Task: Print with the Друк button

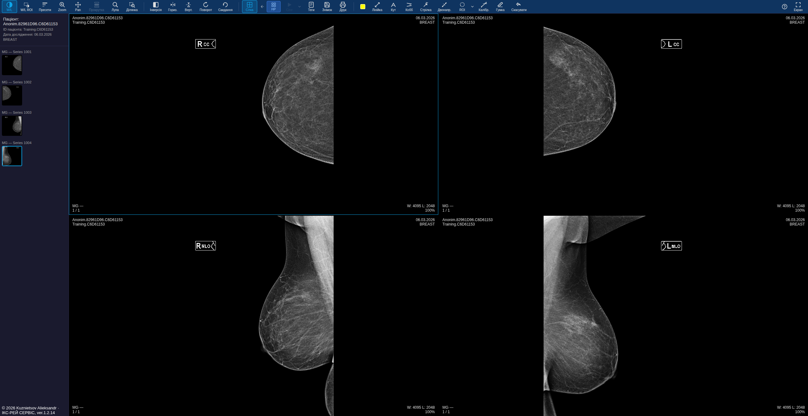Action: (x=343, y=7)
